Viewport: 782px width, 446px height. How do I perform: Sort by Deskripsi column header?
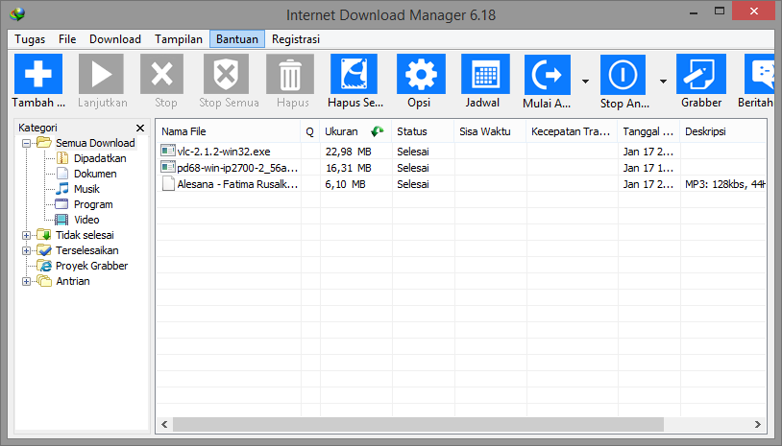[723, 131]
